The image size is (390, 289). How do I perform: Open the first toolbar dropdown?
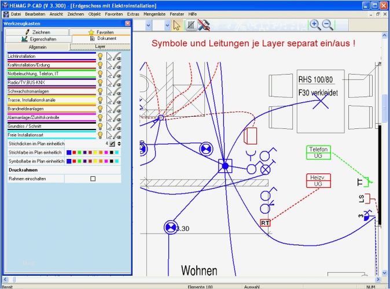pyautogui.click(x=148, y=25)
